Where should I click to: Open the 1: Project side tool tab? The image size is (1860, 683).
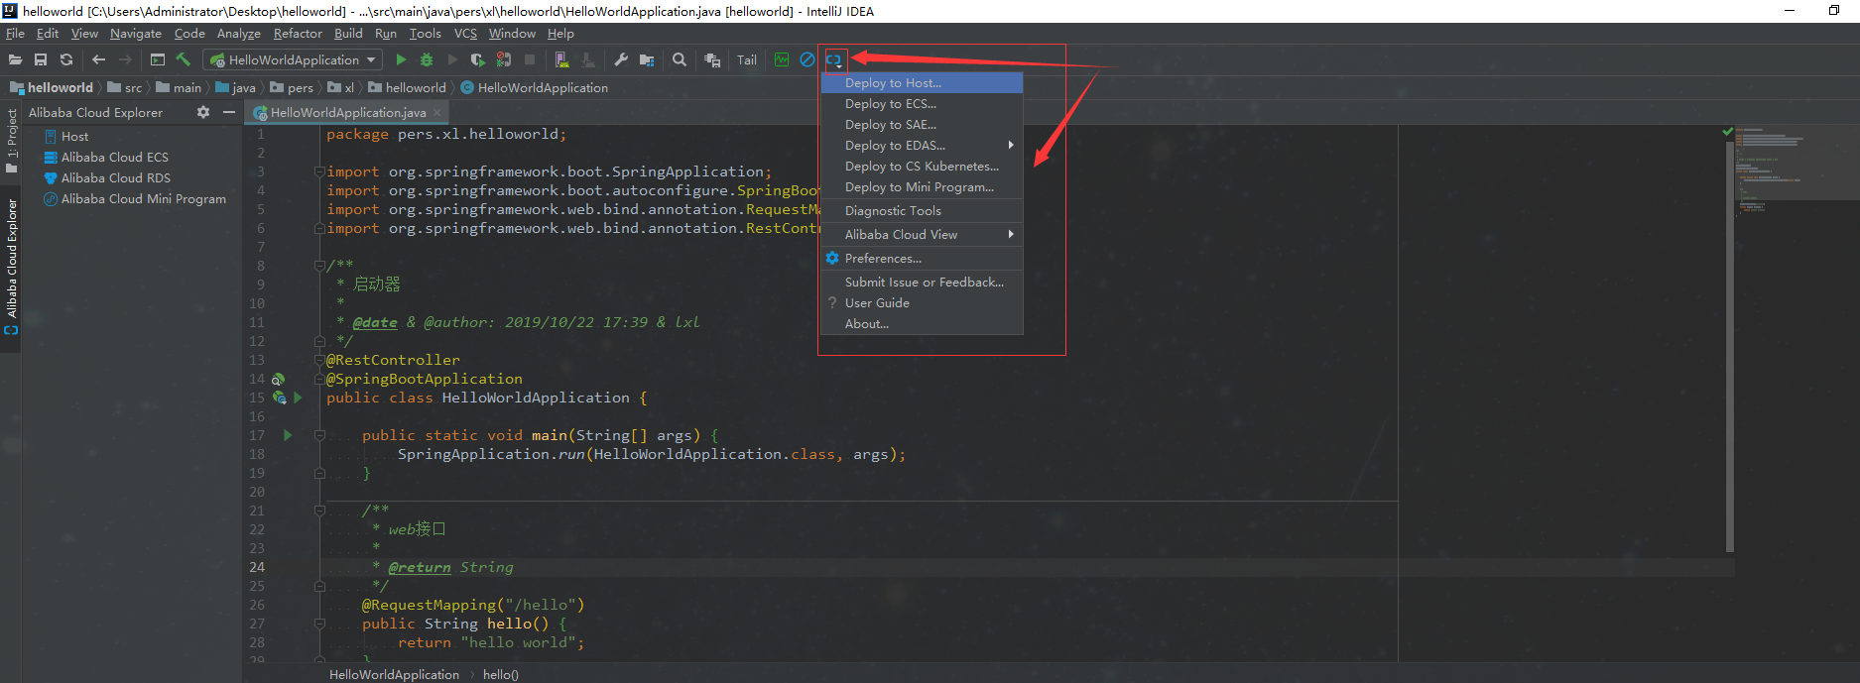pos(12,141)
